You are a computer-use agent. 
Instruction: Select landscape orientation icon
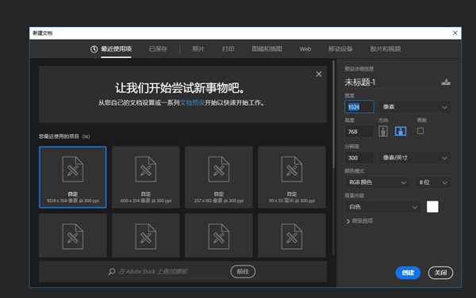click(x=401, y=132)
